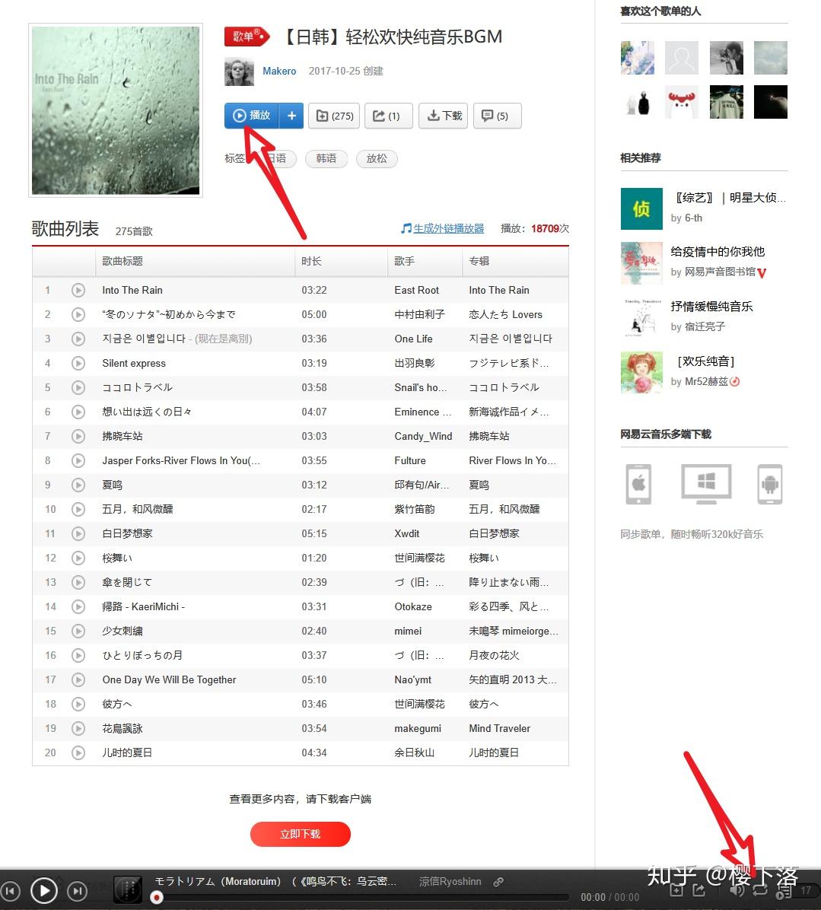Play track 1 Into The Rain
Image resolution: width=821 pixels, height=910 pixels.
click(x=78, y=290)
